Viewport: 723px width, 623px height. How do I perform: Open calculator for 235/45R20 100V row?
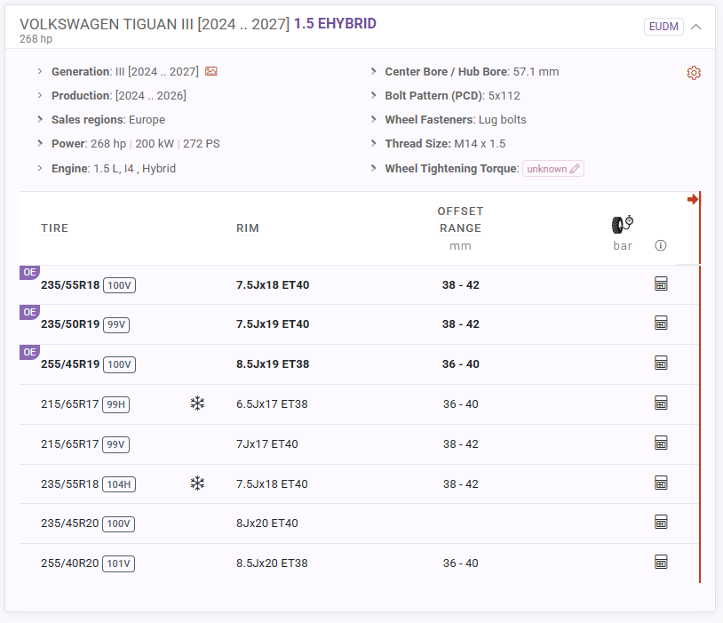coord(661,523)
